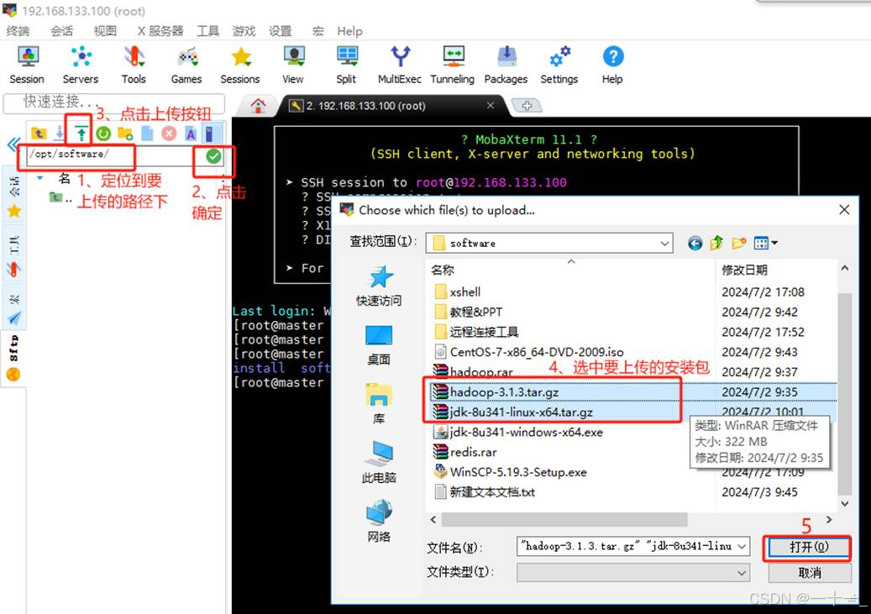The image size is (871, 614).
Task: Expand the 文件类型 file type dropdown
Action: pos(742,572)
